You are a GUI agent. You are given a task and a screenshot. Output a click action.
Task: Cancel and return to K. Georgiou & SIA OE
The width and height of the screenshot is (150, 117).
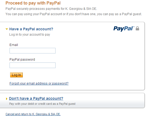[x=33, y=114]
